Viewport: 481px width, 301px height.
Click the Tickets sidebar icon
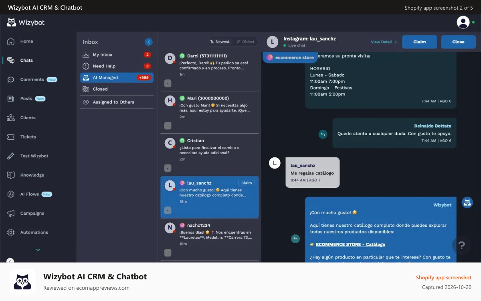point(11,137)
